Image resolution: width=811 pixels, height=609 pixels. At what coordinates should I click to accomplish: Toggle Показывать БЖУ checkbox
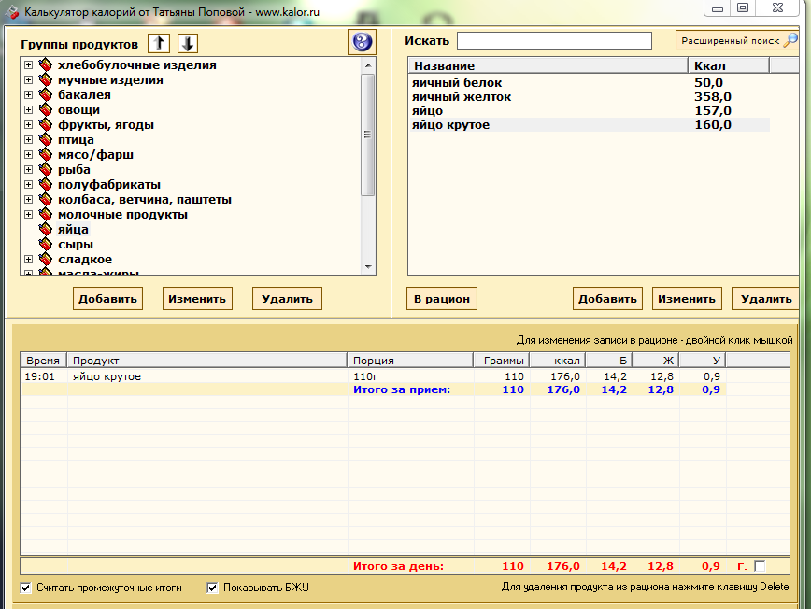click(212, 588)
